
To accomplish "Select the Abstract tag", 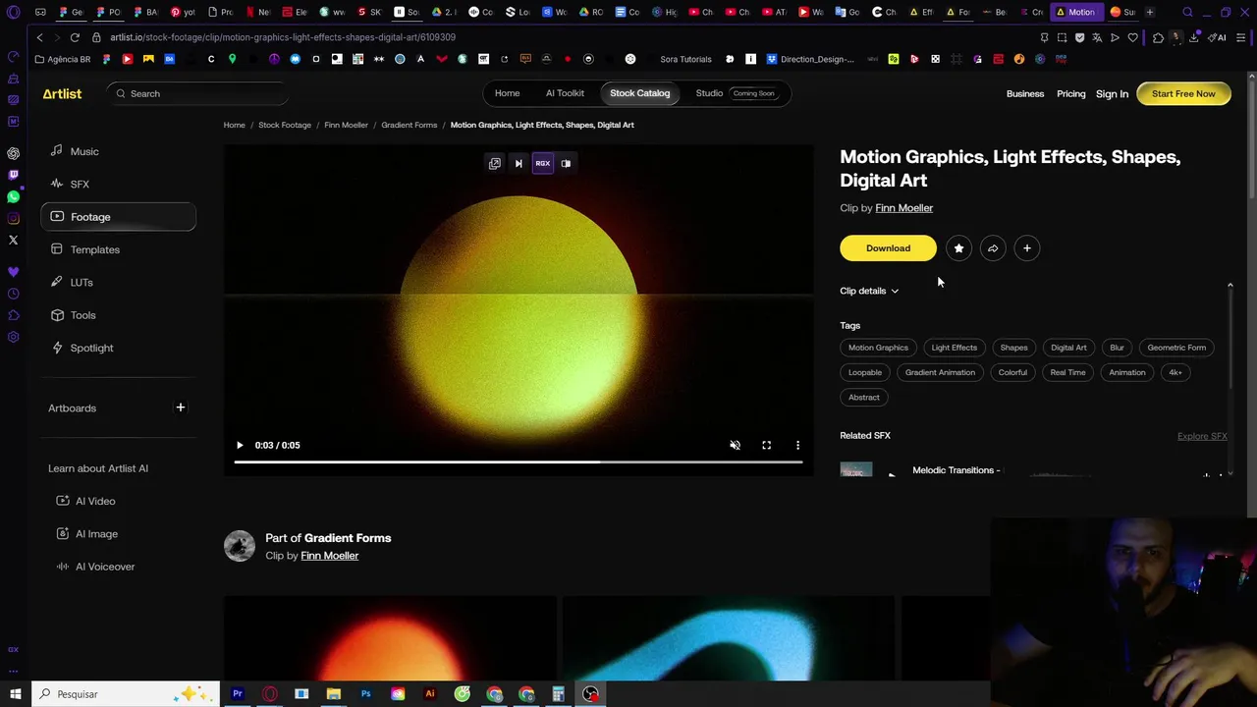I will pos(864,398).
